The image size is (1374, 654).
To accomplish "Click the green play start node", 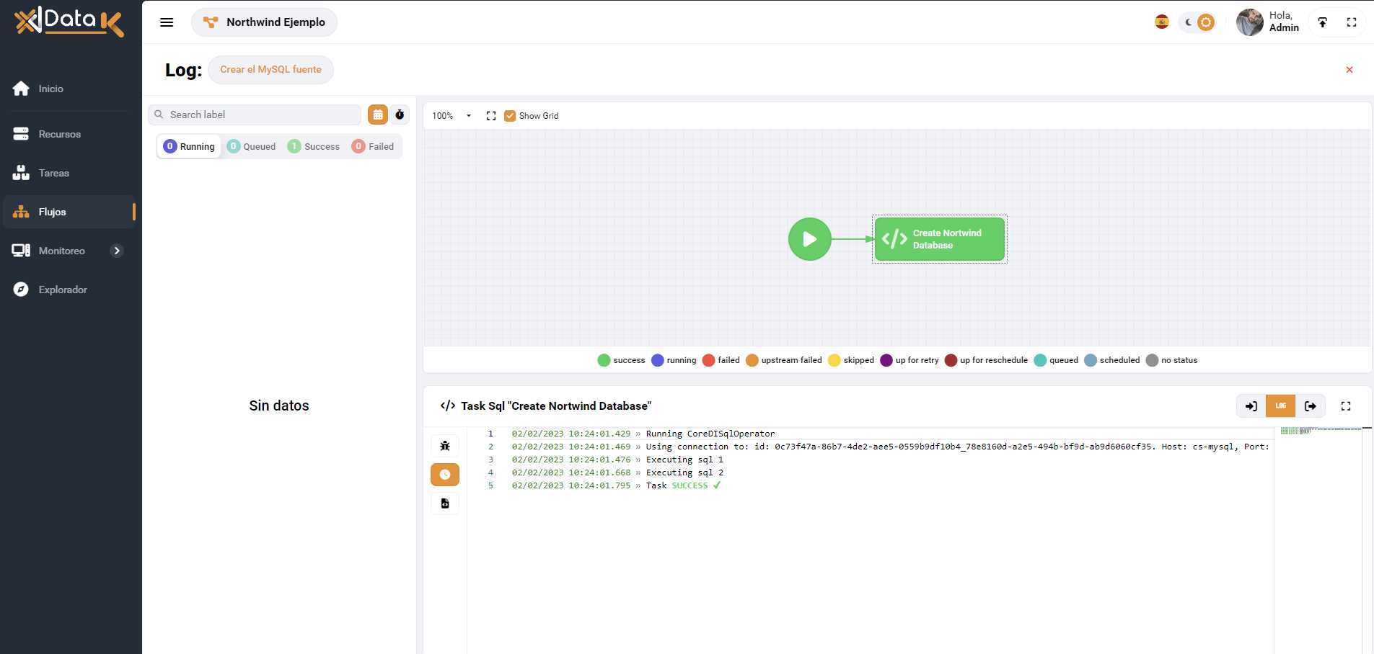I will tap(809, 239).
